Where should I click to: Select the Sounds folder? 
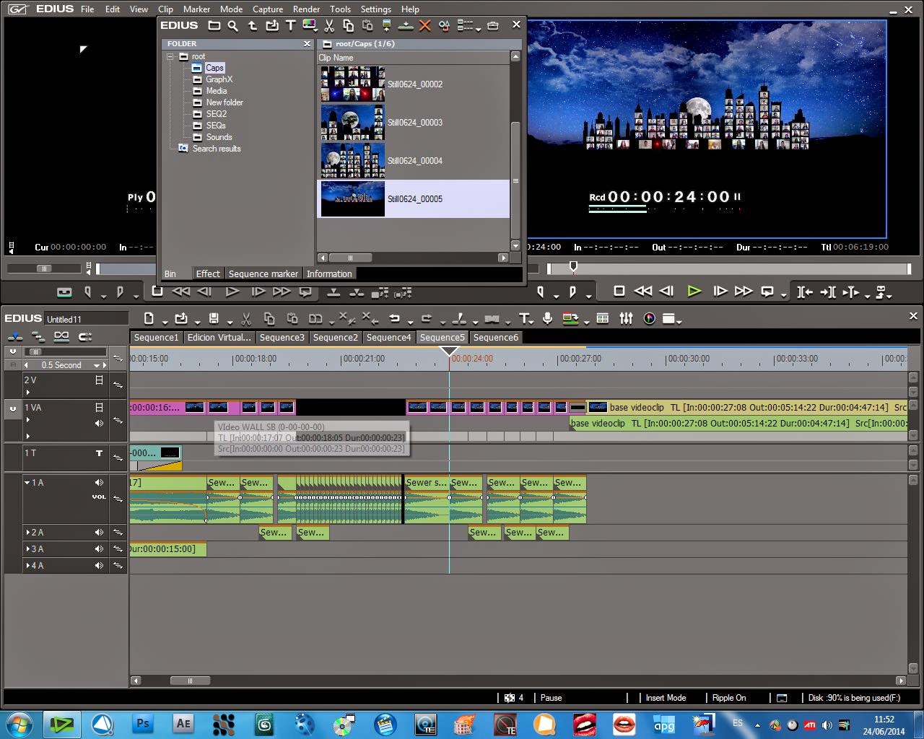(x=219, y=137)
